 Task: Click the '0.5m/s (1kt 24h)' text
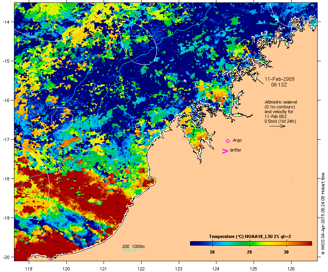280,121
